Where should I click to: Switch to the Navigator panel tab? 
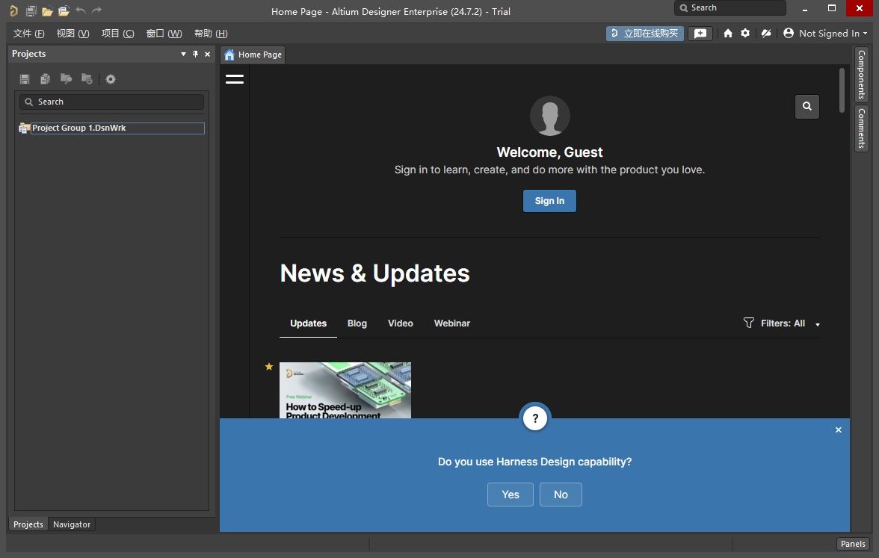point(72,524)
